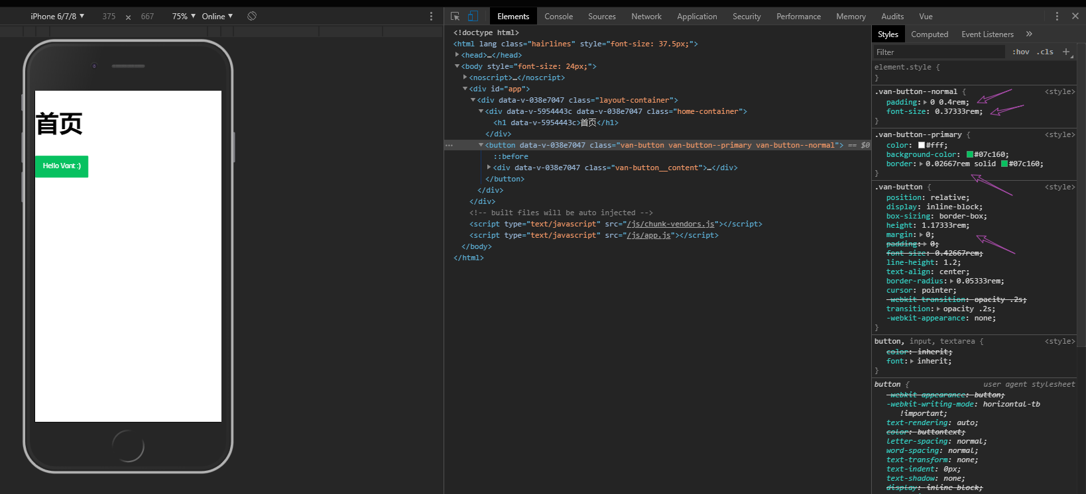Click the inspect element picker icon
The width and height of the screenshot is (1086, 494).
(x=455, y=17)
